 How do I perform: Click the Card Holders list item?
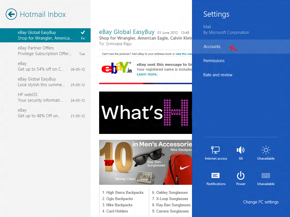point(115,211)
